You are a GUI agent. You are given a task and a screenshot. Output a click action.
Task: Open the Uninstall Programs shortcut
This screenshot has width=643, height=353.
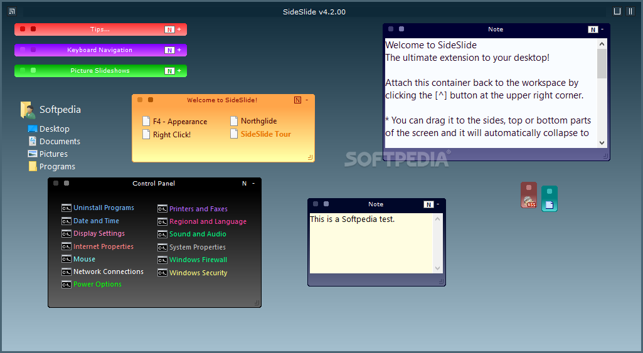click(104, 208)
